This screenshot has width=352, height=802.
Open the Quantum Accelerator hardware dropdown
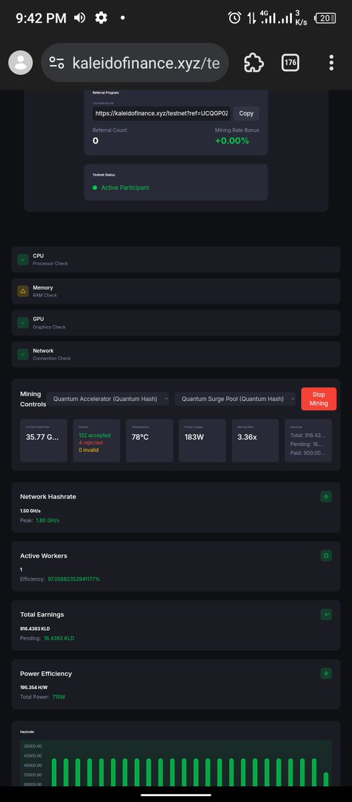click(x=109, y=399)
